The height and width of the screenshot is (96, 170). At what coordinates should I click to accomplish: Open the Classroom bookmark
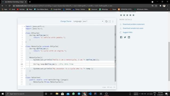tap(93, 9)
